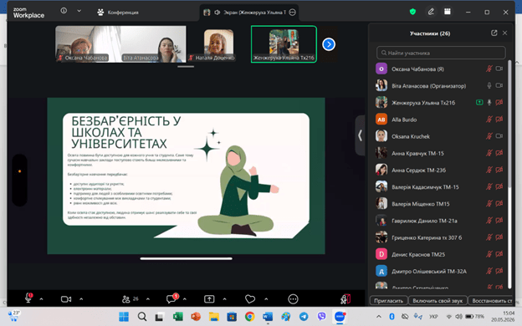
Task: Select the Экран Женжеруха Ульяна tab
Action: point(249,13)
